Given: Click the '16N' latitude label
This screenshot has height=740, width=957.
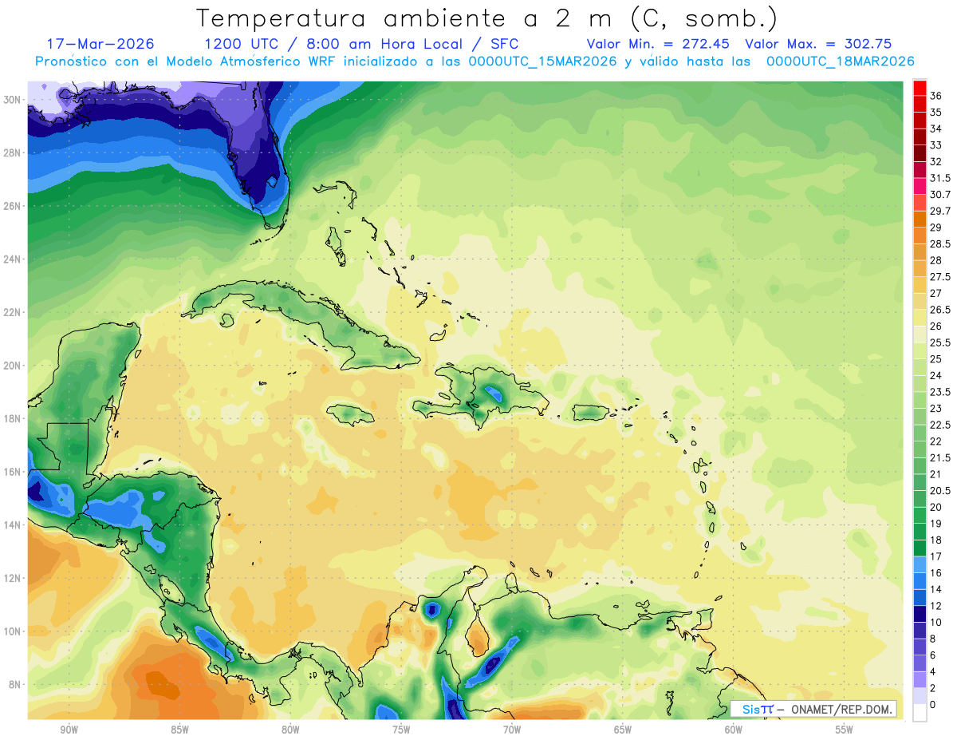Looking at the screenshot, I should pos(13,472).
